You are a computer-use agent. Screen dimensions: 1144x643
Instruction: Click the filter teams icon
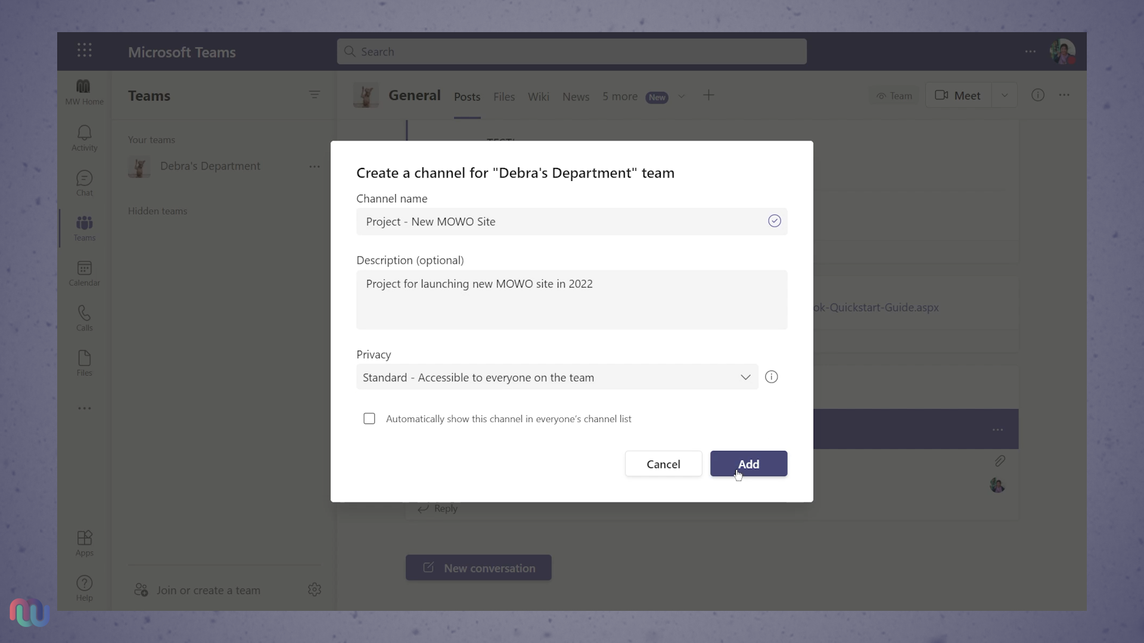point(315,95)
